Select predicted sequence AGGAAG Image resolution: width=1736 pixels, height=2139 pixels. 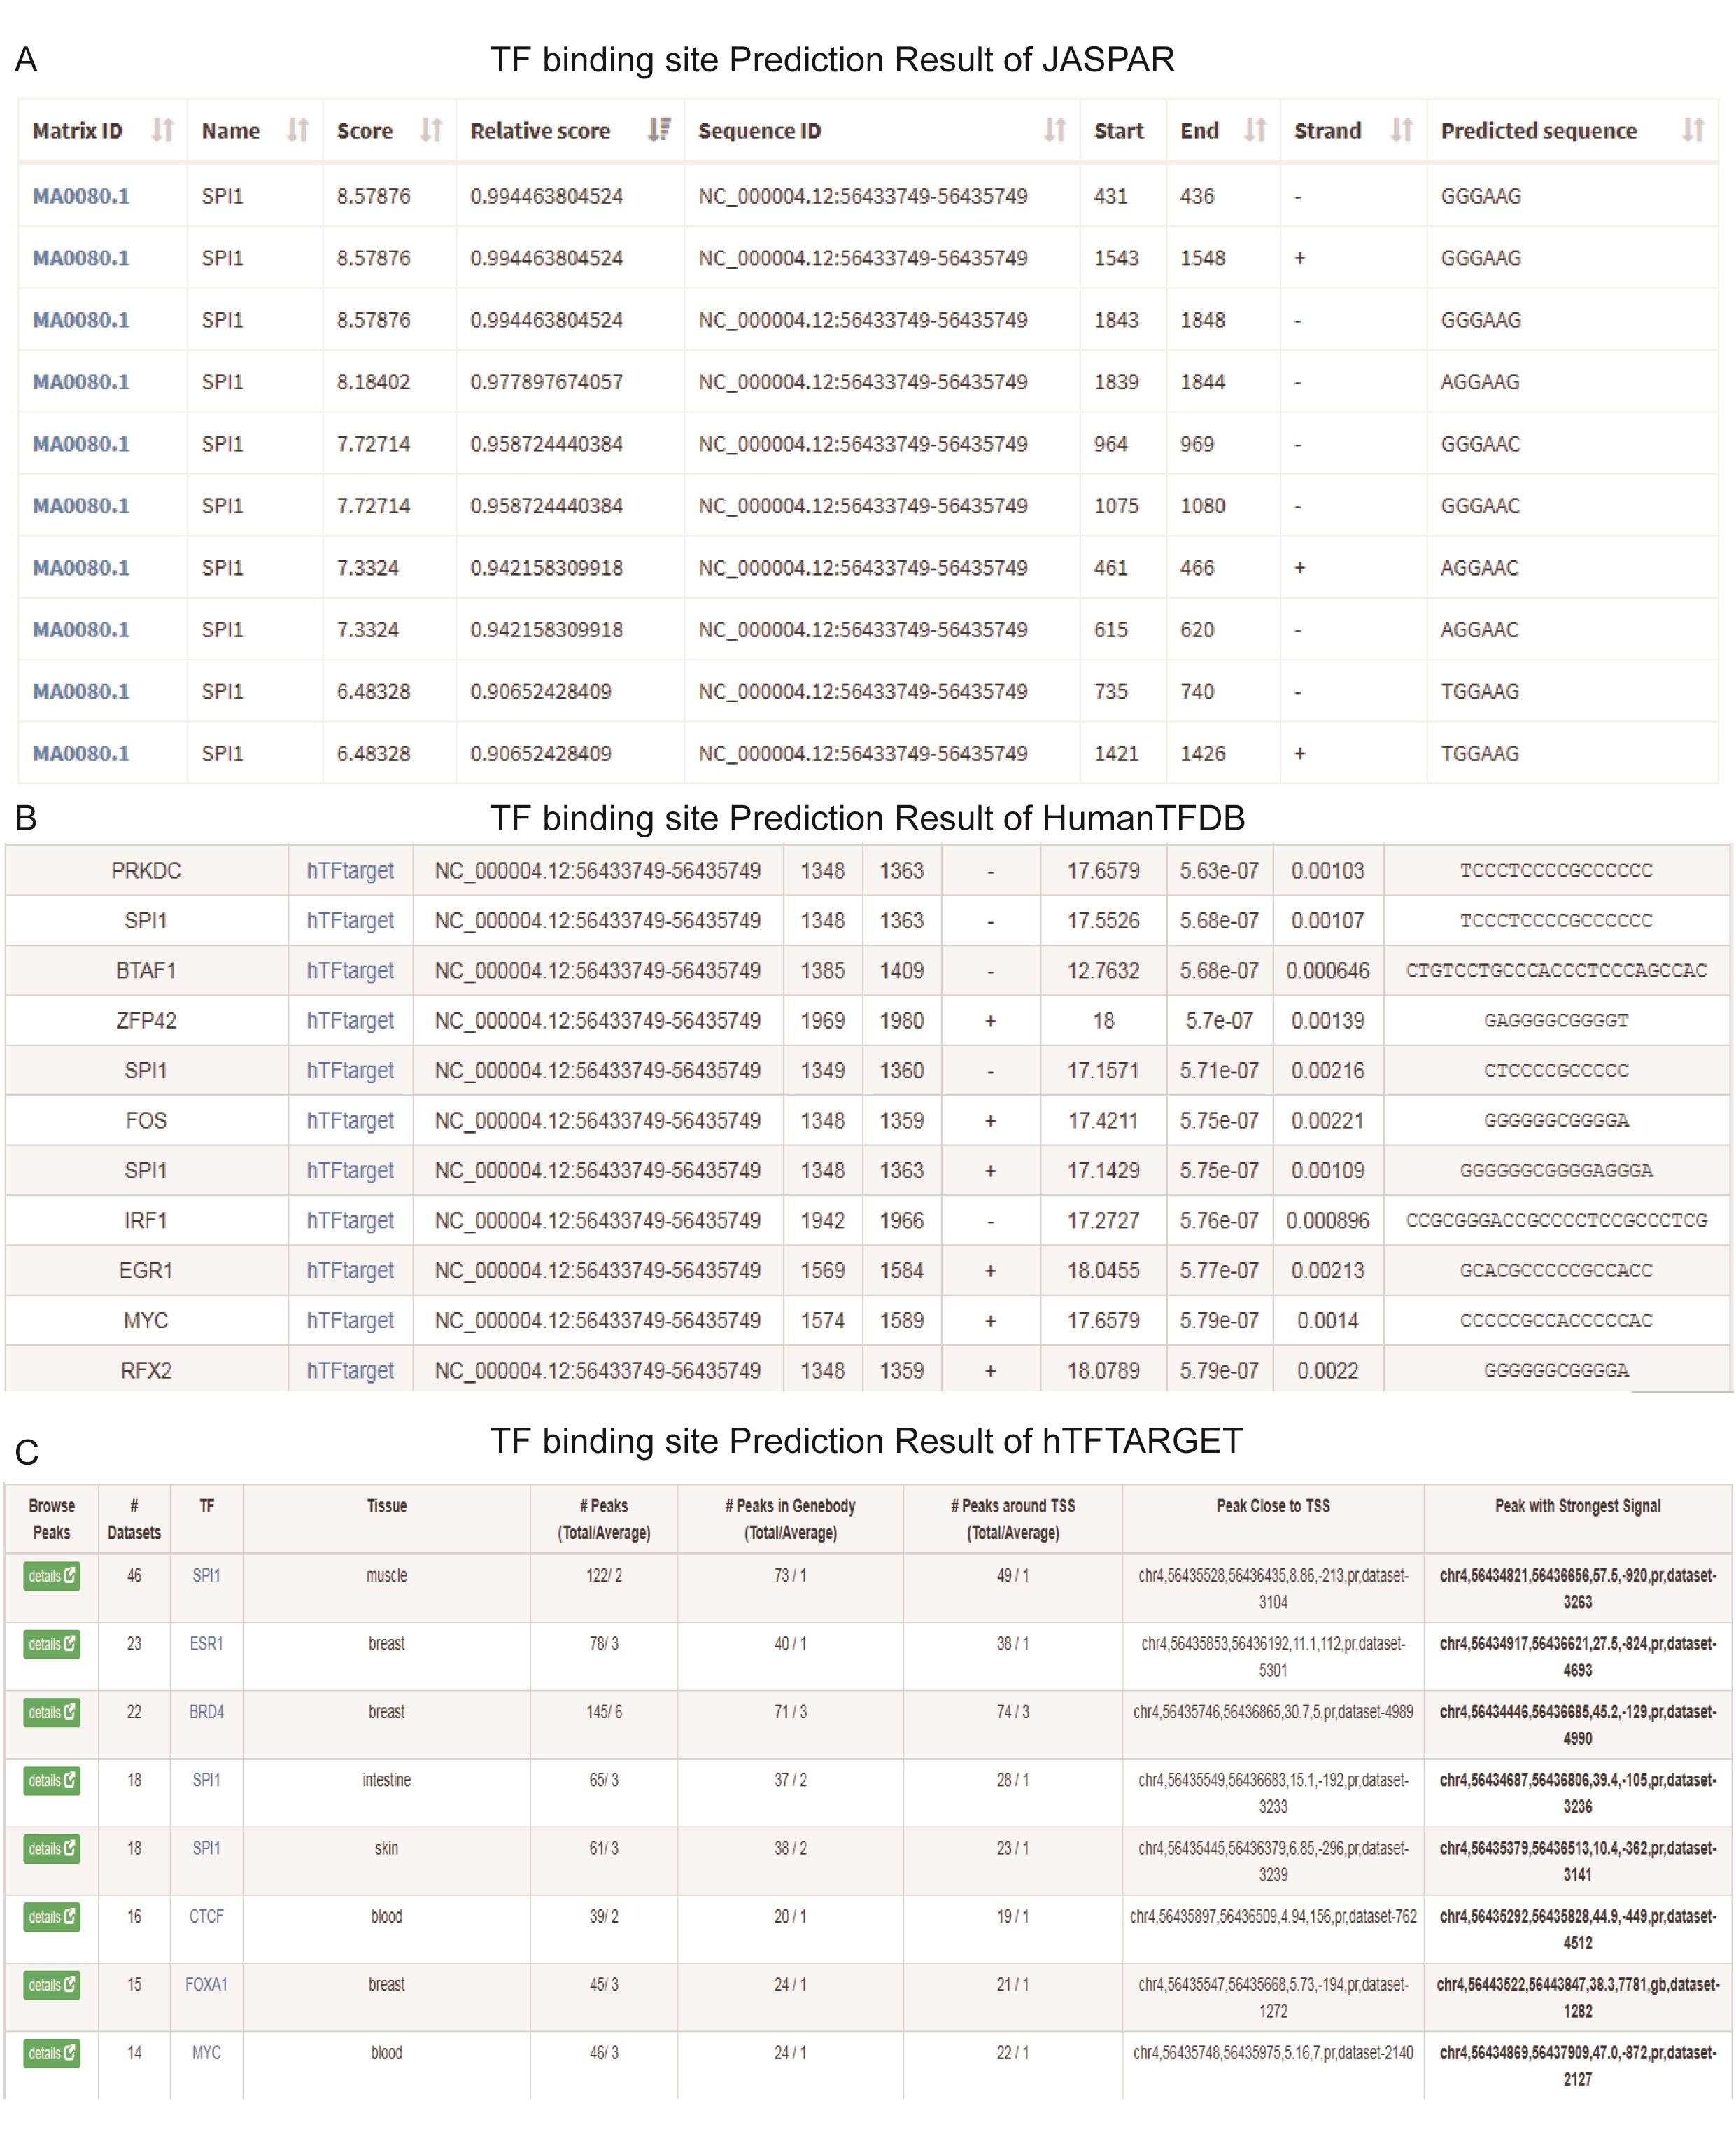pyautogui.click(x=1479, y=382)
